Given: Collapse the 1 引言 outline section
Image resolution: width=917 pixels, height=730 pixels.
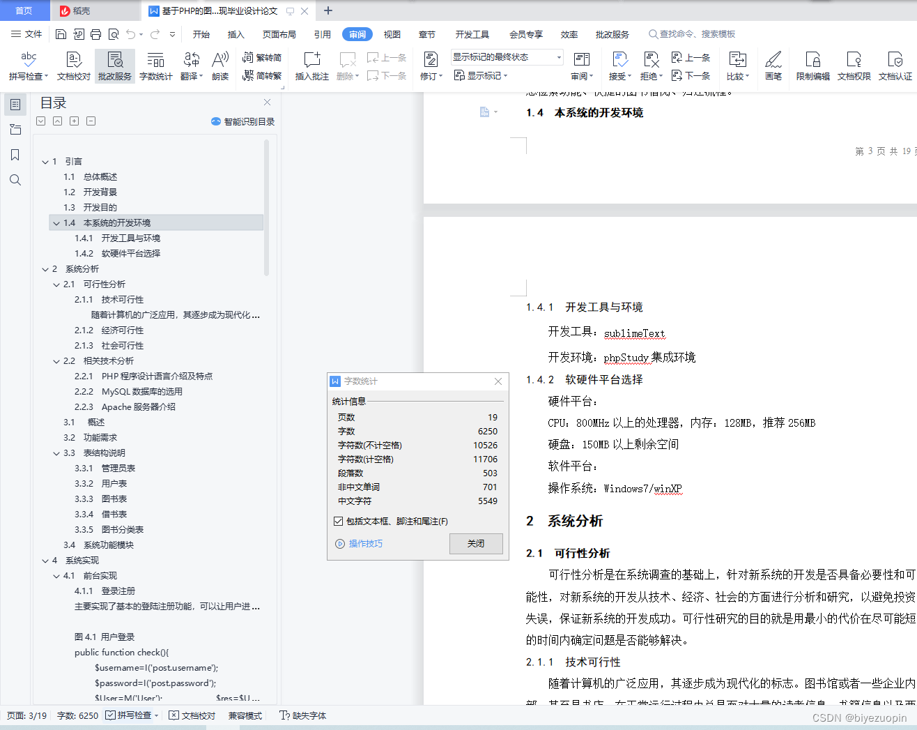Looking at the screenshot, I should (45, 162).
